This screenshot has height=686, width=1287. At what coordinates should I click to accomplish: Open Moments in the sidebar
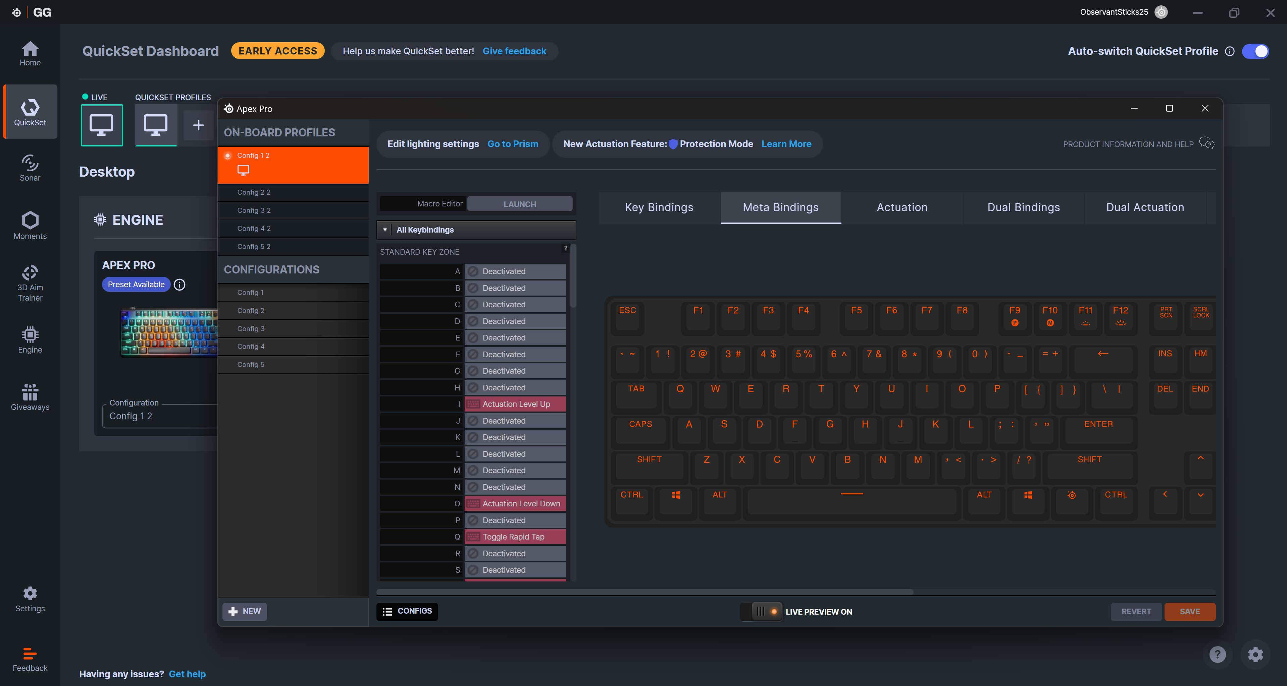[x=30, y=225]
